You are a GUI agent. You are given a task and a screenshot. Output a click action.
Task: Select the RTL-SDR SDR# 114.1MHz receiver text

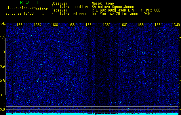coord(126,10)
